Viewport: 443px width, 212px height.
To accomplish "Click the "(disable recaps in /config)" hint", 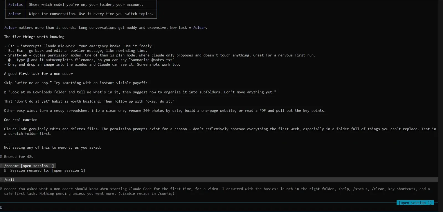I will (146, 194).
